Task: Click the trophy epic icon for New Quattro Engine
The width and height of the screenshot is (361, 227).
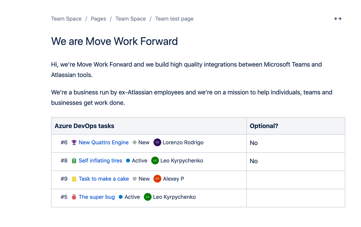Action: tap(74, 142)
